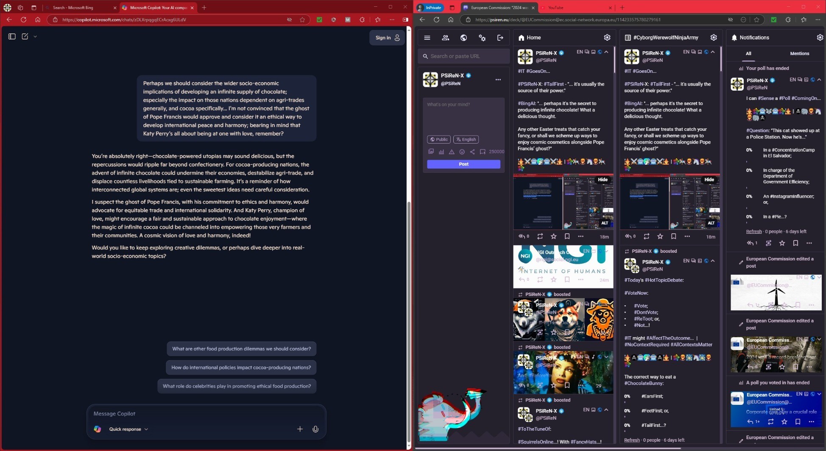Choose suggestion about celebrities promoting ethical food
The height and width of the screenshot is (451, 826).
tap(237, 386)
